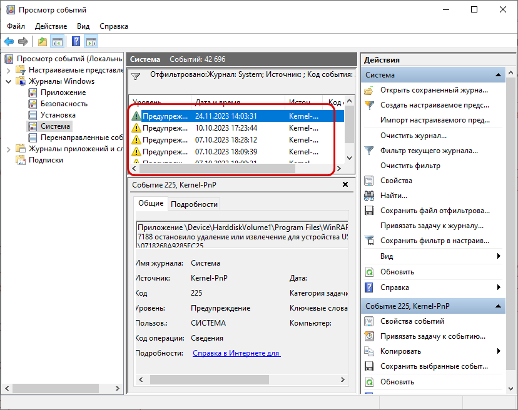Screen dimensions: 518x410
Task: Click the filter funnel icon above event list
Action: pos(136,76)
